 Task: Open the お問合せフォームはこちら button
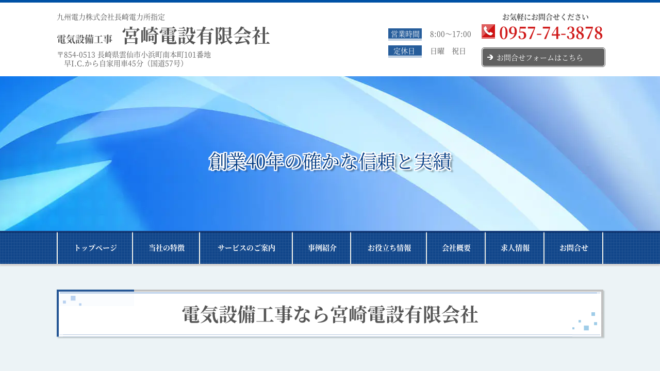(x=543, y=57)
